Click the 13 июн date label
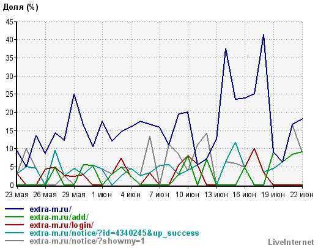 pyautogui.click(x=216, y=195)
